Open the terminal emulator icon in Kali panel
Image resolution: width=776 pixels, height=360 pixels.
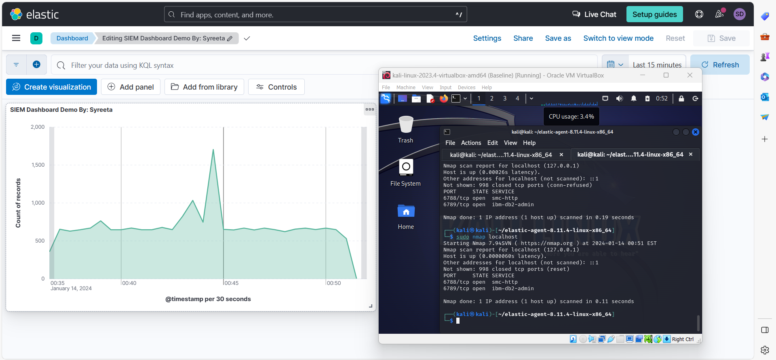pyautogui.click(x=456, y=98)
